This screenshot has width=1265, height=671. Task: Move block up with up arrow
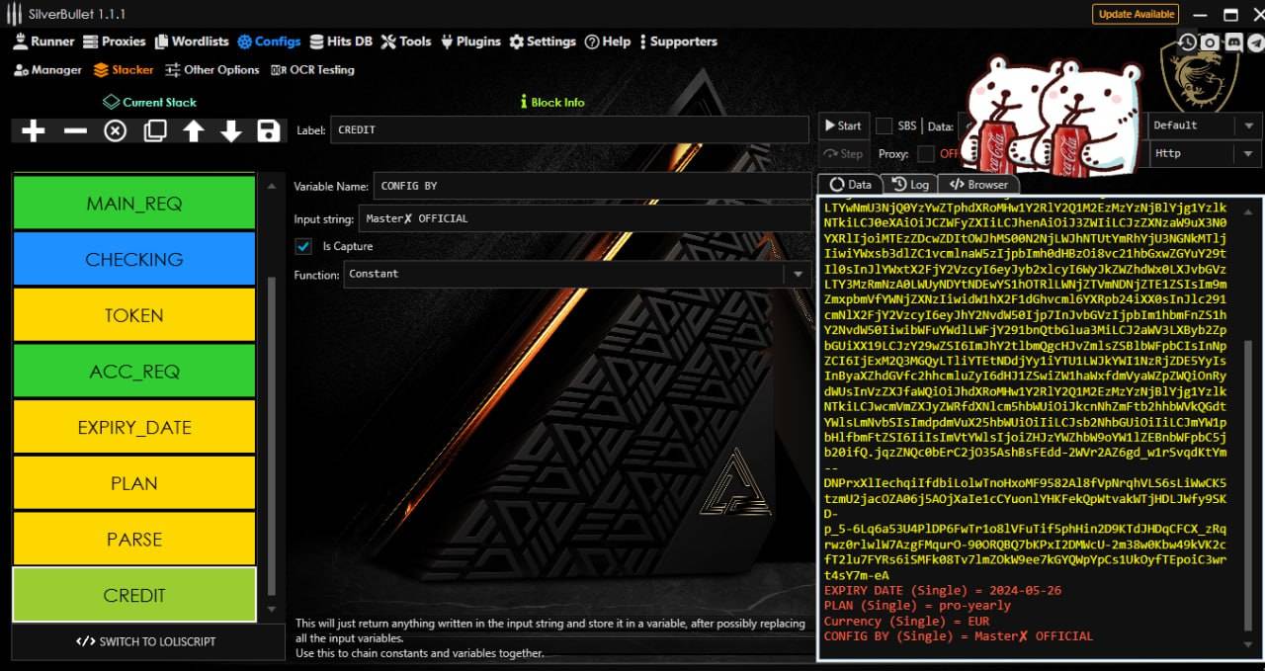[x=193, y=130]
